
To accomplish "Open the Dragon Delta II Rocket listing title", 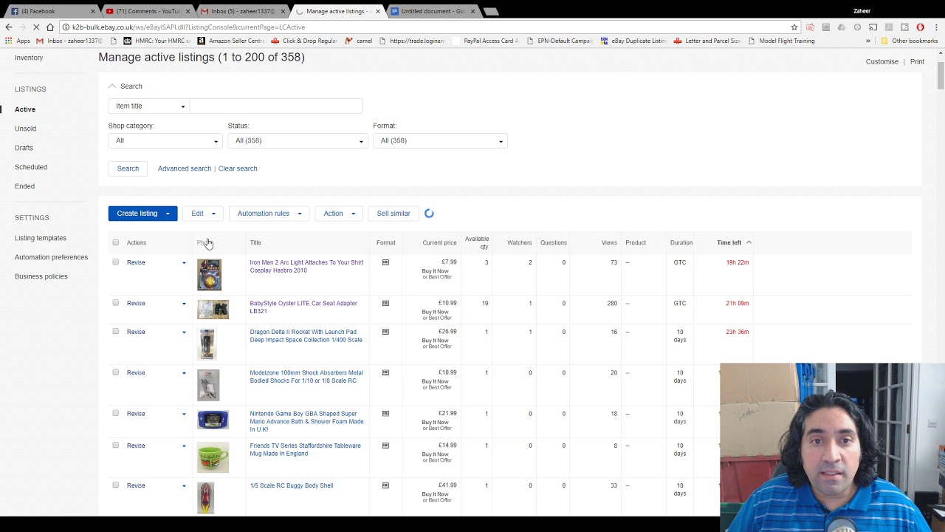I will click(x=306, y=335).
